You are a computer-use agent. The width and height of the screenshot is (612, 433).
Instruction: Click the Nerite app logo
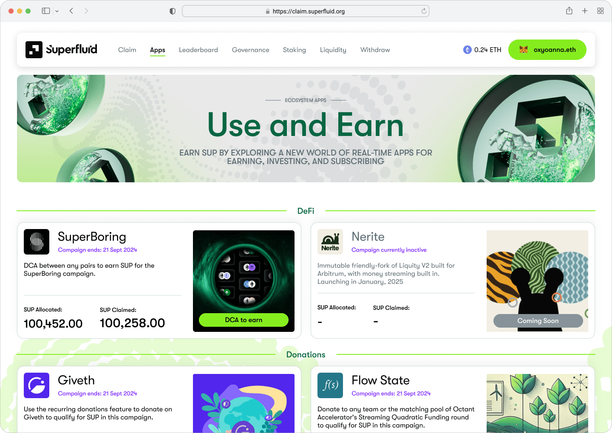click(x=330, y=242)
